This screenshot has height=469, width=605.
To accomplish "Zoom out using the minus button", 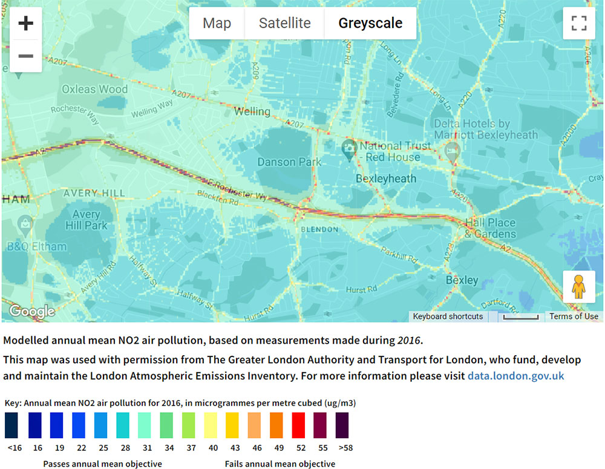I will pyautogui.click(x=25, y=56).
